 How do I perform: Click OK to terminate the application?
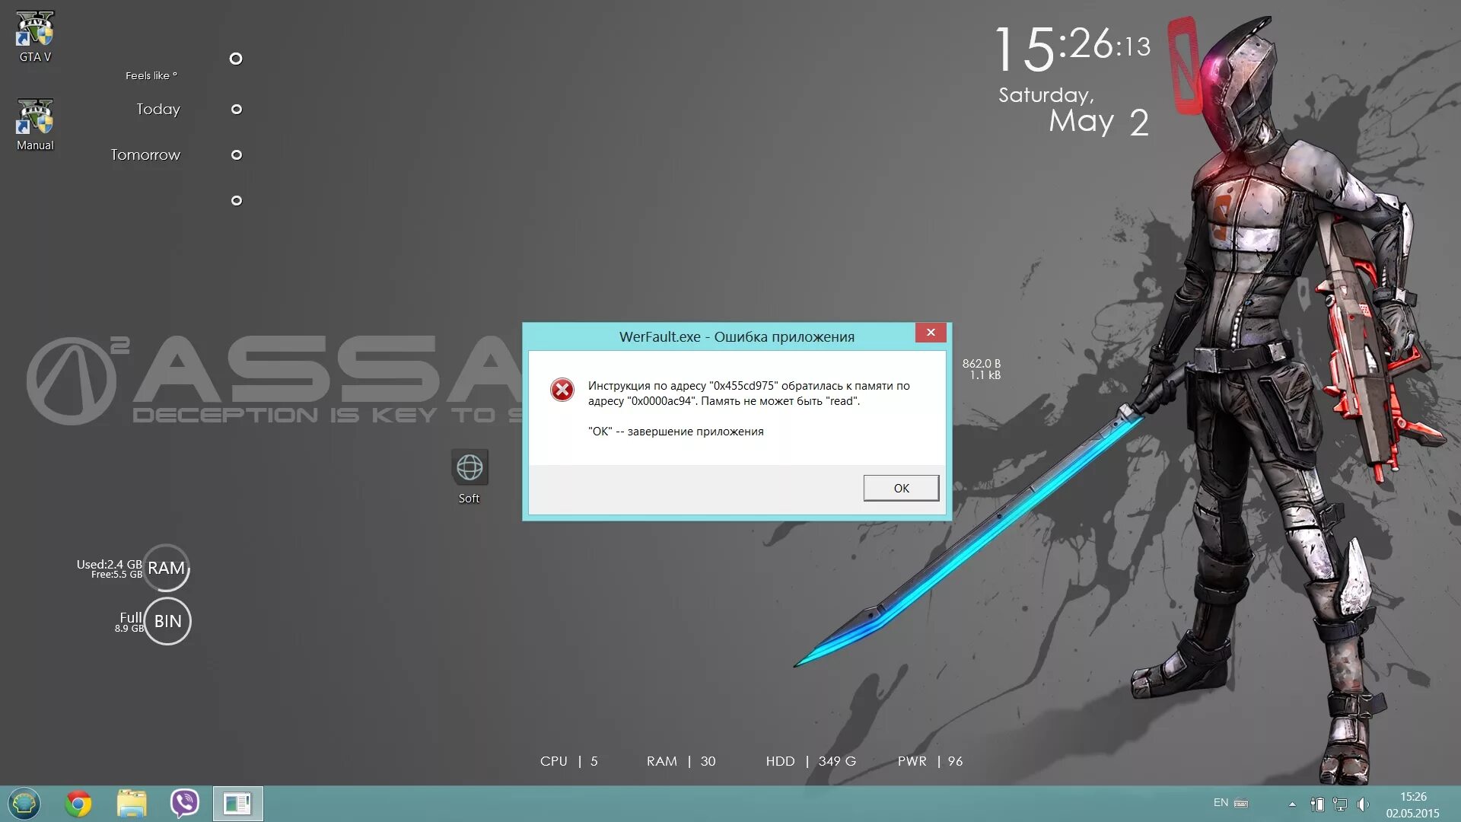pos(901,488)
